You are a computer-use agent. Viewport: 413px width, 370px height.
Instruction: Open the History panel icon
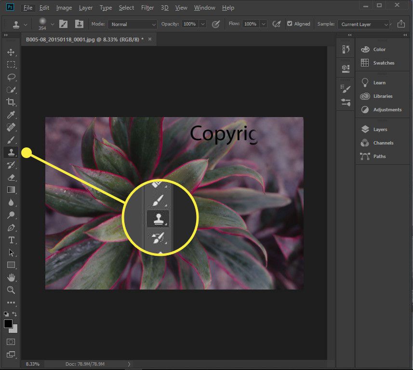pos(346,49)
